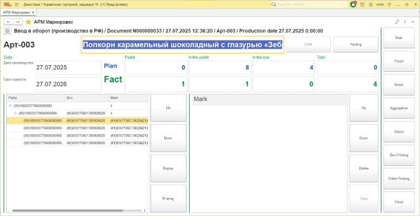Screen dimensions: 420x216
Task: Click the Срок годности field 27.07.2026
Action: click(68, 84)
